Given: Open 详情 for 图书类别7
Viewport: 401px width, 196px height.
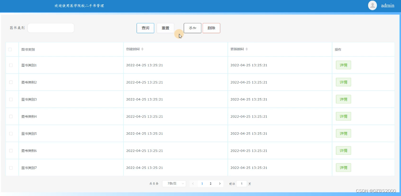Looking at the screenshot, I should [343, 168].
